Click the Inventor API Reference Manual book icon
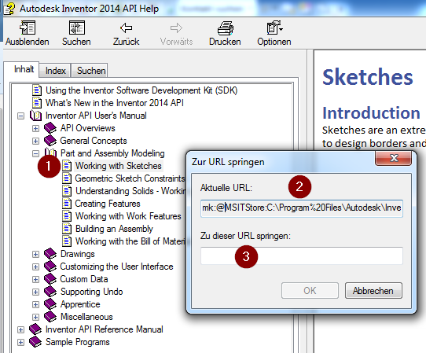This screenshot has height=353, width=426. (35, 329)
